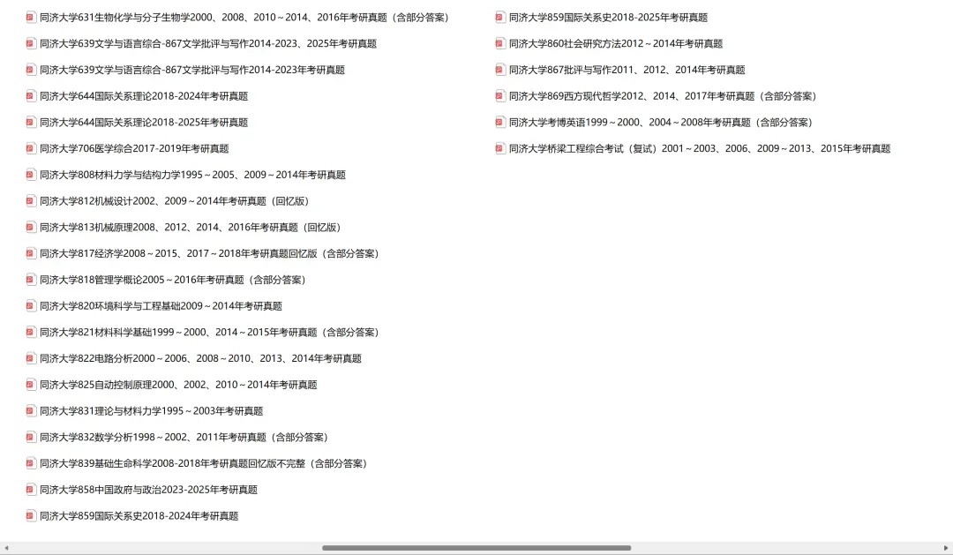Screen dimensions: 953x555
Task: Select file name 818管理学概论2005～2016年考研真题
Action: pos(173,280)
